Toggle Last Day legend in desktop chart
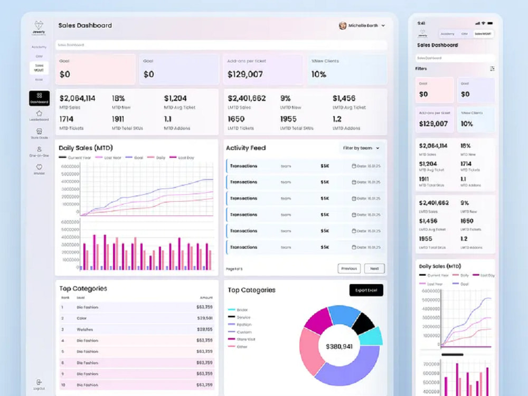528x396 pixels. tap(182, 157)
